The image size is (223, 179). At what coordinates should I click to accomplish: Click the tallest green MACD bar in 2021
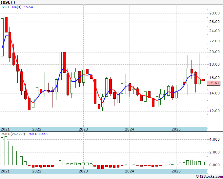coord(6,151)
